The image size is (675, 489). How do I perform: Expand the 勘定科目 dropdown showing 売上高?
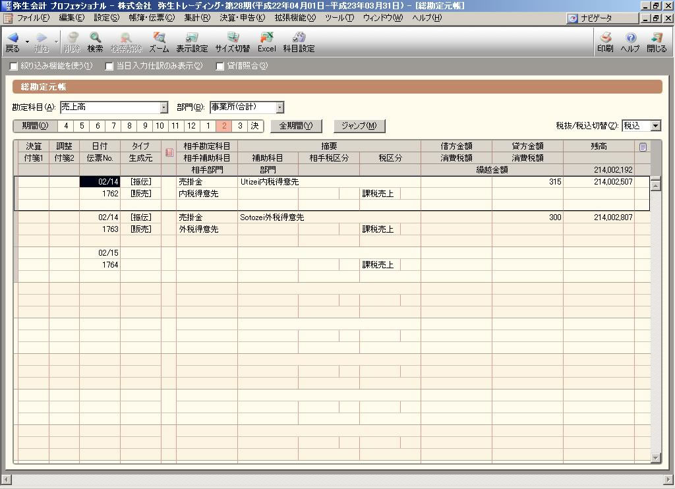coord(164,107)
